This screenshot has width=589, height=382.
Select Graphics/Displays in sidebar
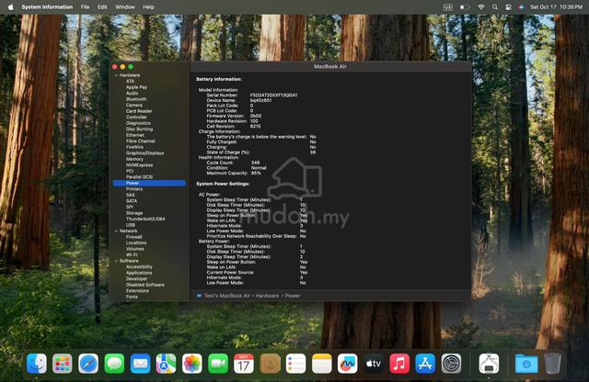point(144,153)
